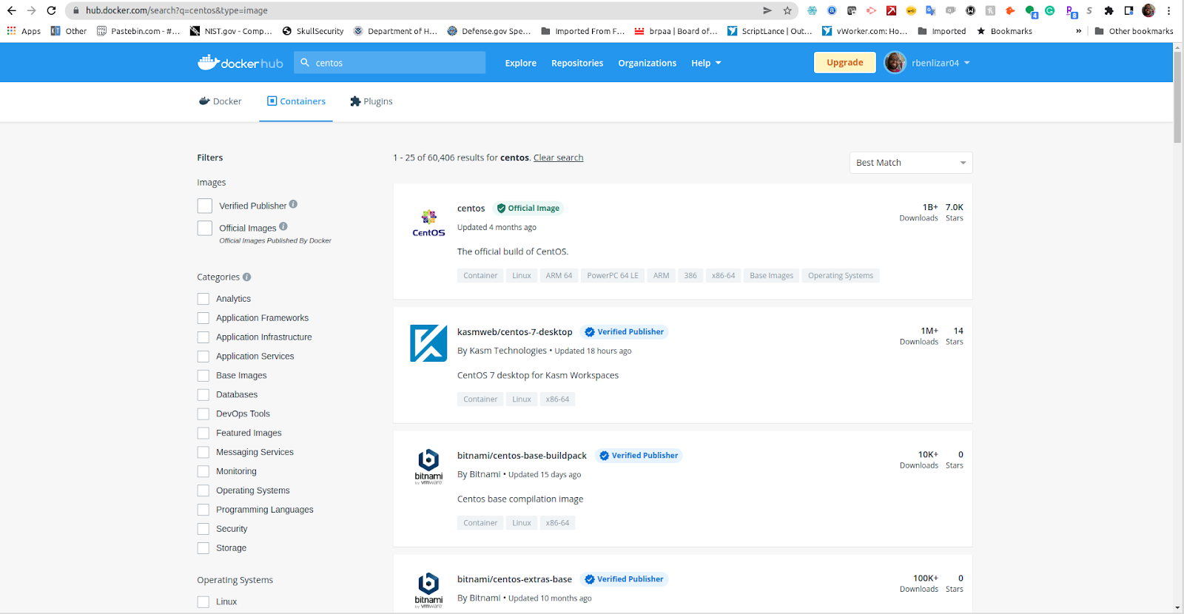Tick the Base Images category checkbox
The height and width of the screenshot is (614, 1184).
203,376
